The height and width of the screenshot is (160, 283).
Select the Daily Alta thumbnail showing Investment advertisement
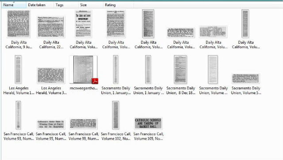coord(84,24)
